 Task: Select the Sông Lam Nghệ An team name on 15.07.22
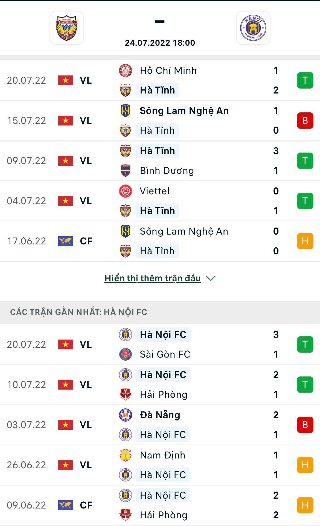184,111
